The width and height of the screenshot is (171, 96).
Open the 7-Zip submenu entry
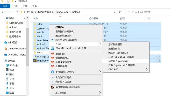pyautogui.click(x=76, y=44)
